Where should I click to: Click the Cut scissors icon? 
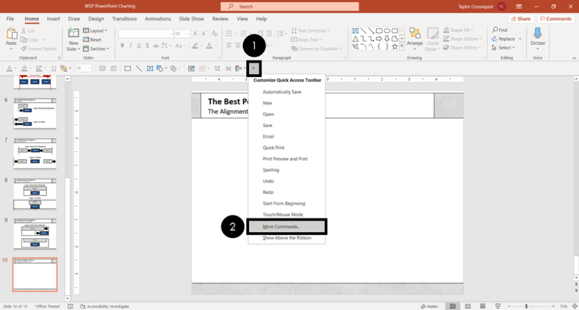coord(24,31)
